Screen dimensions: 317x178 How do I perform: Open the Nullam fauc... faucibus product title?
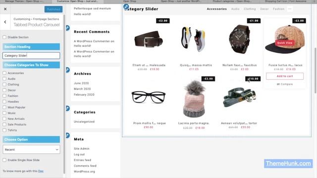(240, 65)
